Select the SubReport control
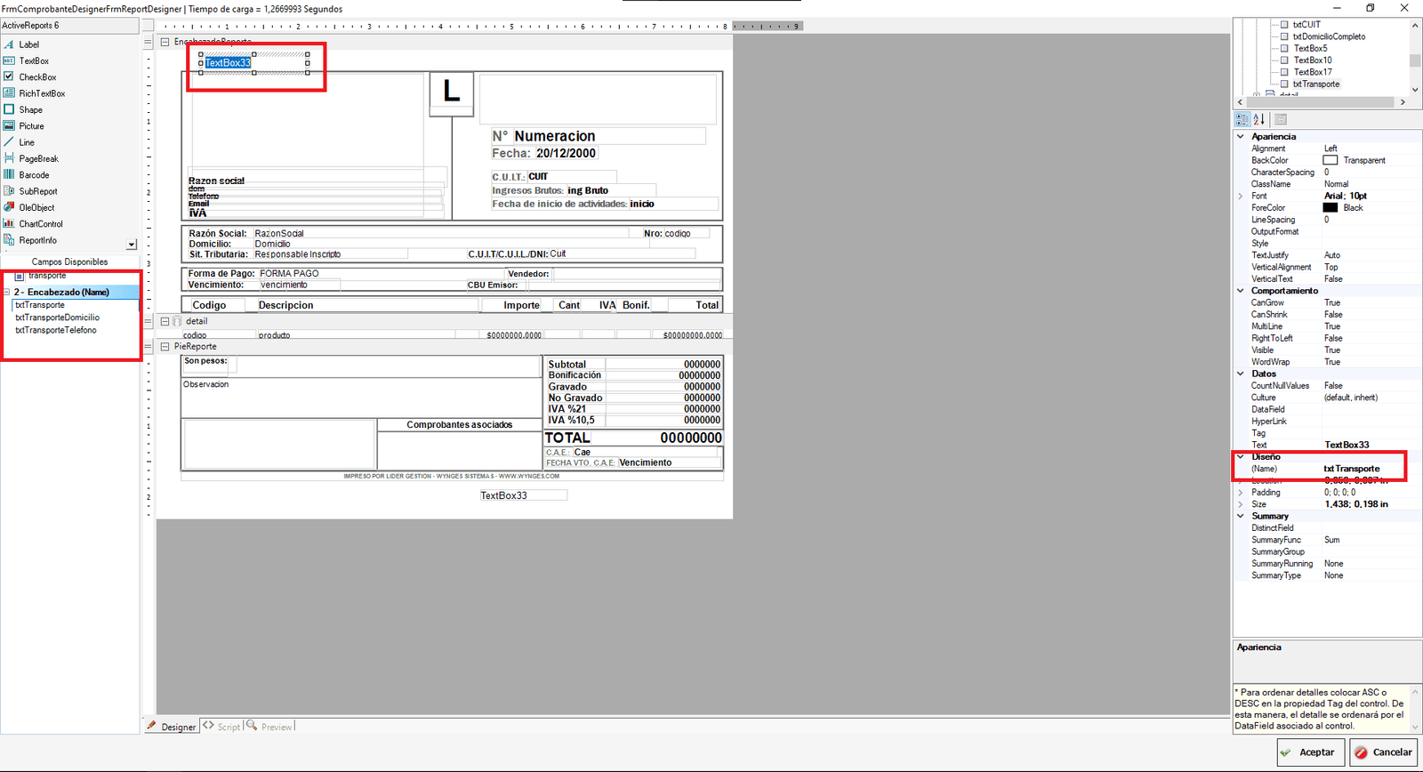Image resolution: width=1423 pixels, height=772 pixels. point(37,191)
